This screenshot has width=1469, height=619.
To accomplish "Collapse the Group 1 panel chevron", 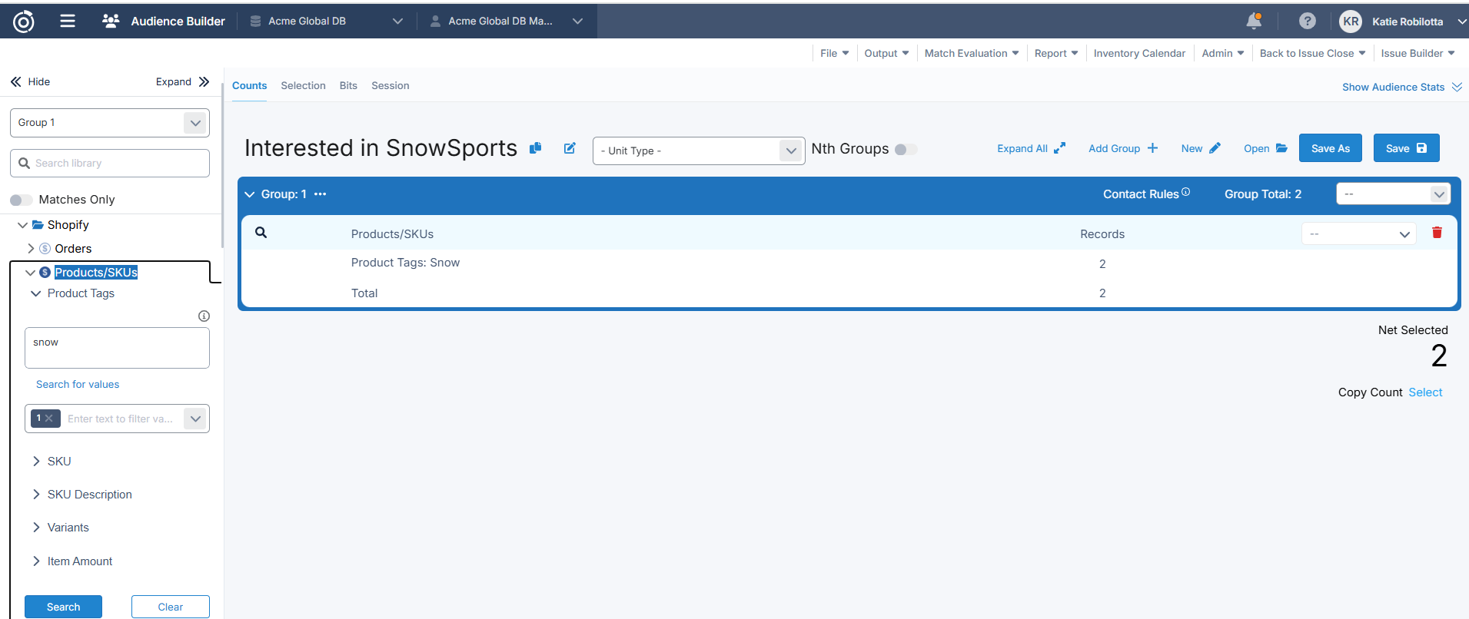I will click(250, 194).
